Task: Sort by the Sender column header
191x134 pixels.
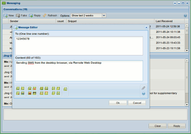Action: pyautogui.click(x=32, y=21)
